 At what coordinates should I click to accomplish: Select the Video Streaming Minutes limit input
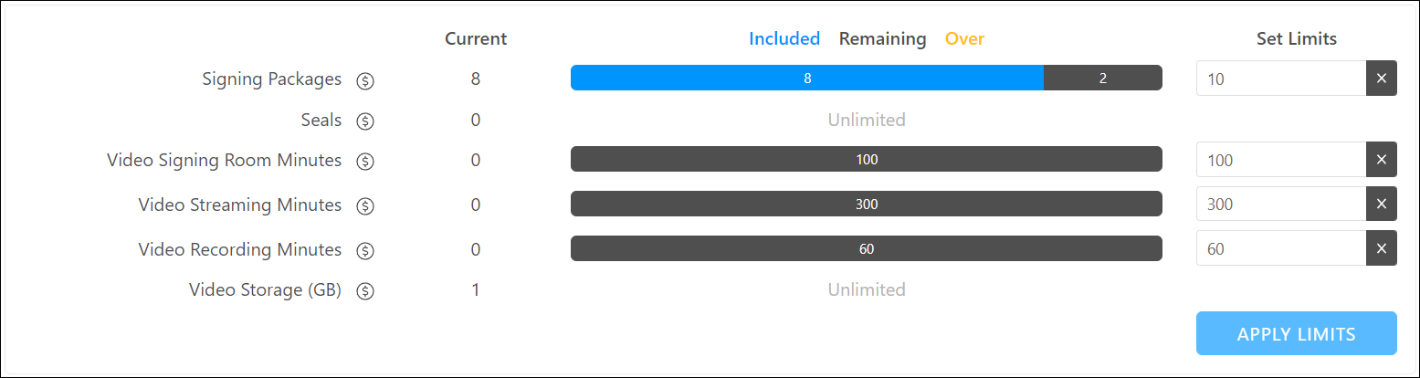click(x=1281, y=204)
